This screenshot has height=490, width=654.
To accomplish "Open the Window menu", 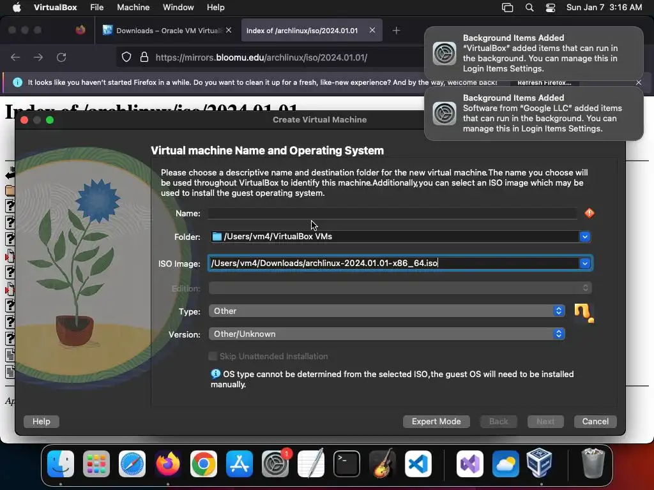I will [178, 8].
